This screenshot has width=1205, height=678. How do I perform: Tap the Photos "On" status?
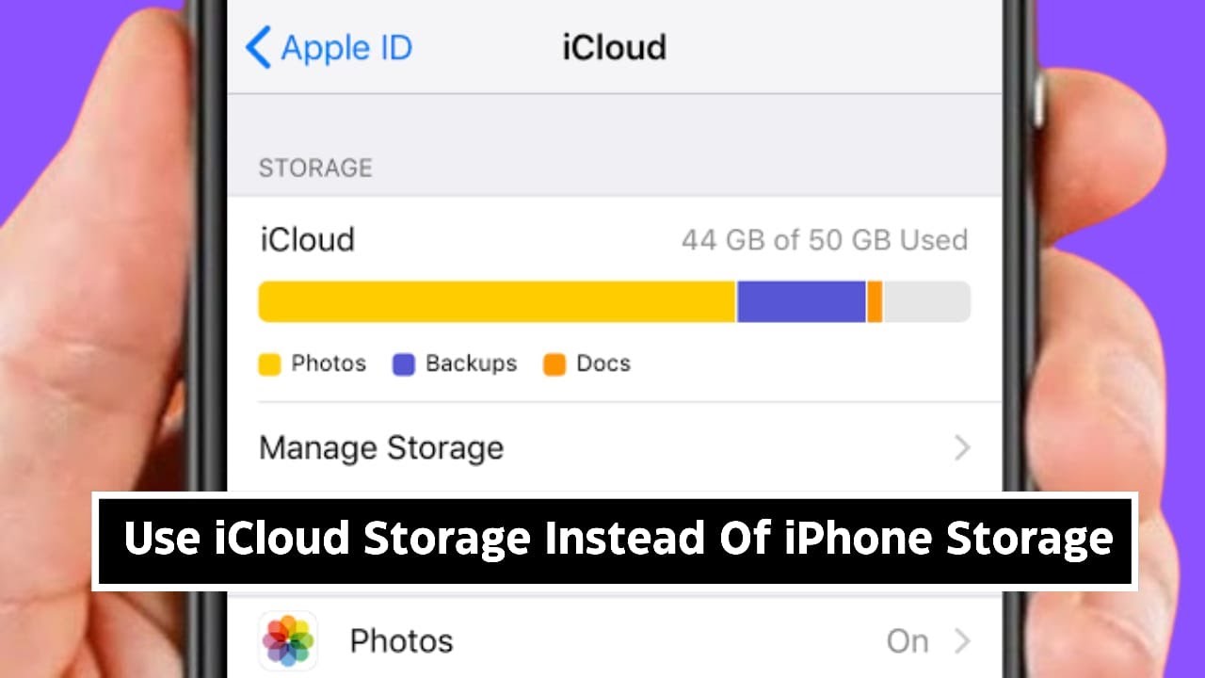[908, 641]
